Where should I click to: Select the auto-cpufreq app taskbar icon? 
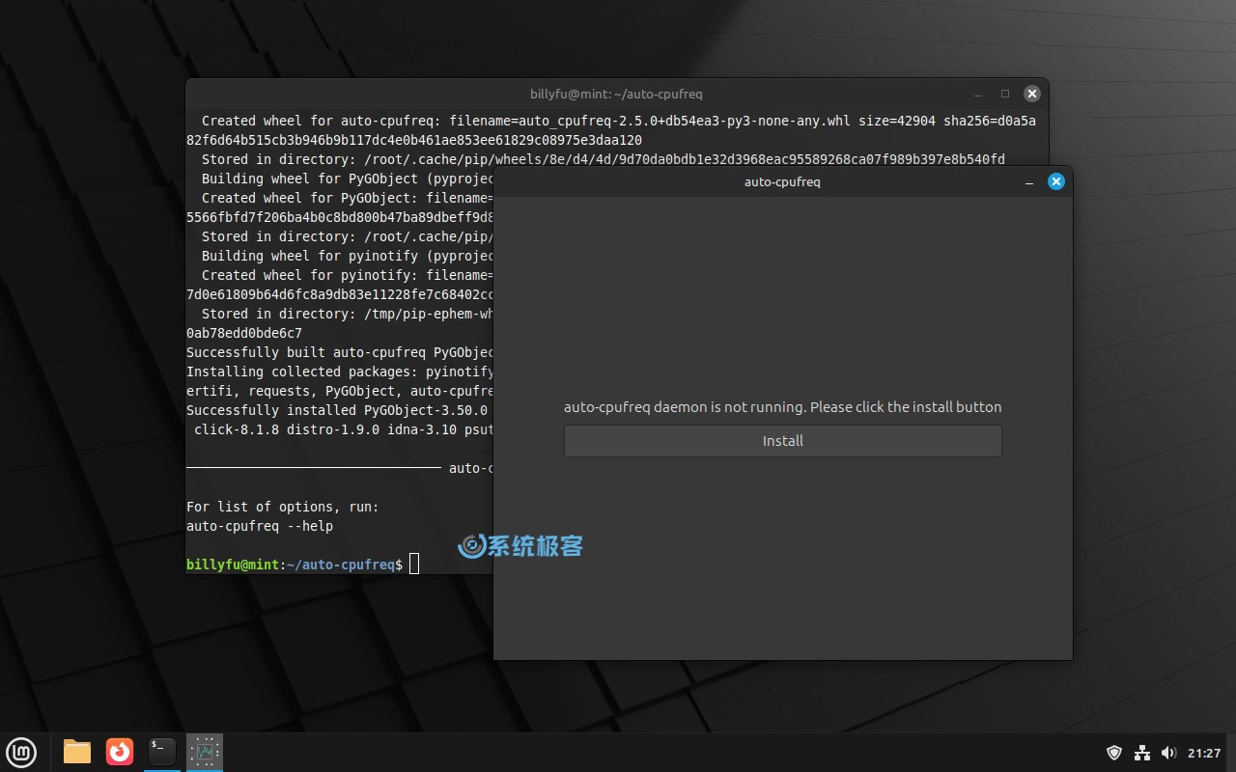[x=205, y=752]
